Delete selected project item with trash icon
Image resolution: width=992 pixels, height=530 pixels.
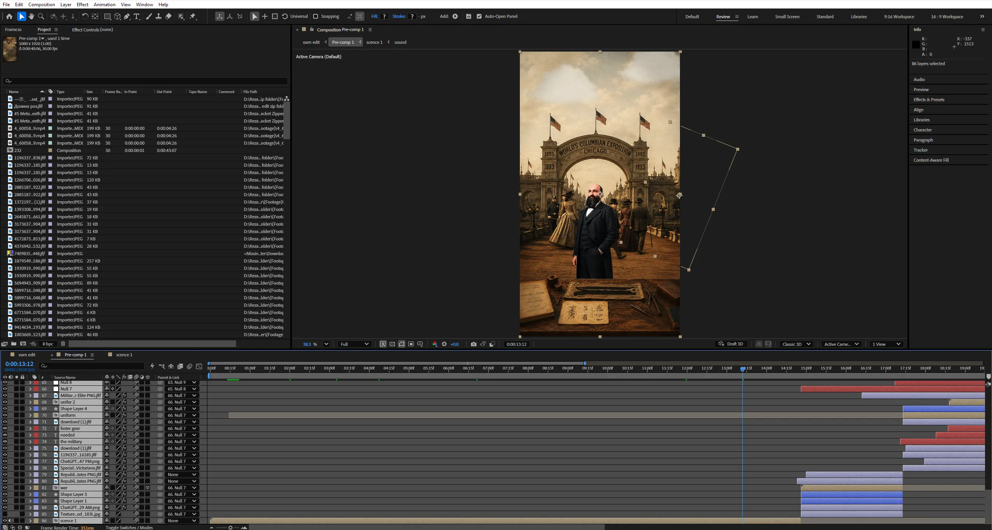63,344
